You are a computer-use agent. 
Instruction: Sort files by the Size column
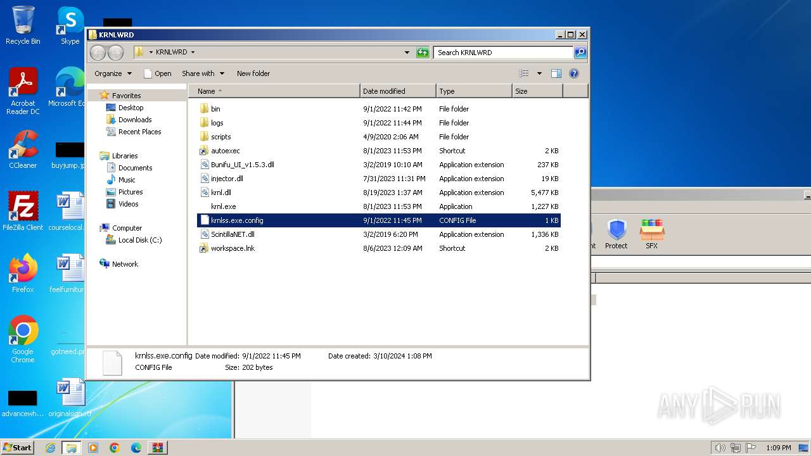pyautogui.click(x=537, y=91)
